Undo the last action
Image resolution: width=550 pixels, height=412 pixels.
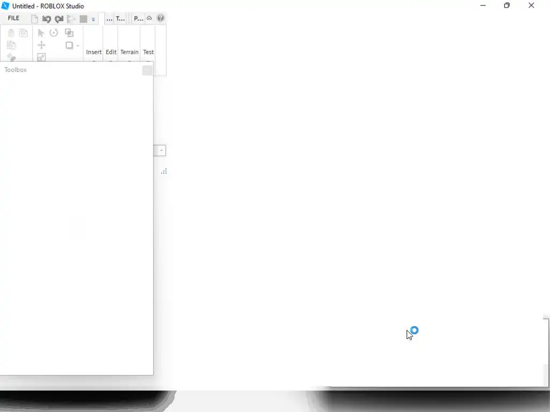click(47, 19)
